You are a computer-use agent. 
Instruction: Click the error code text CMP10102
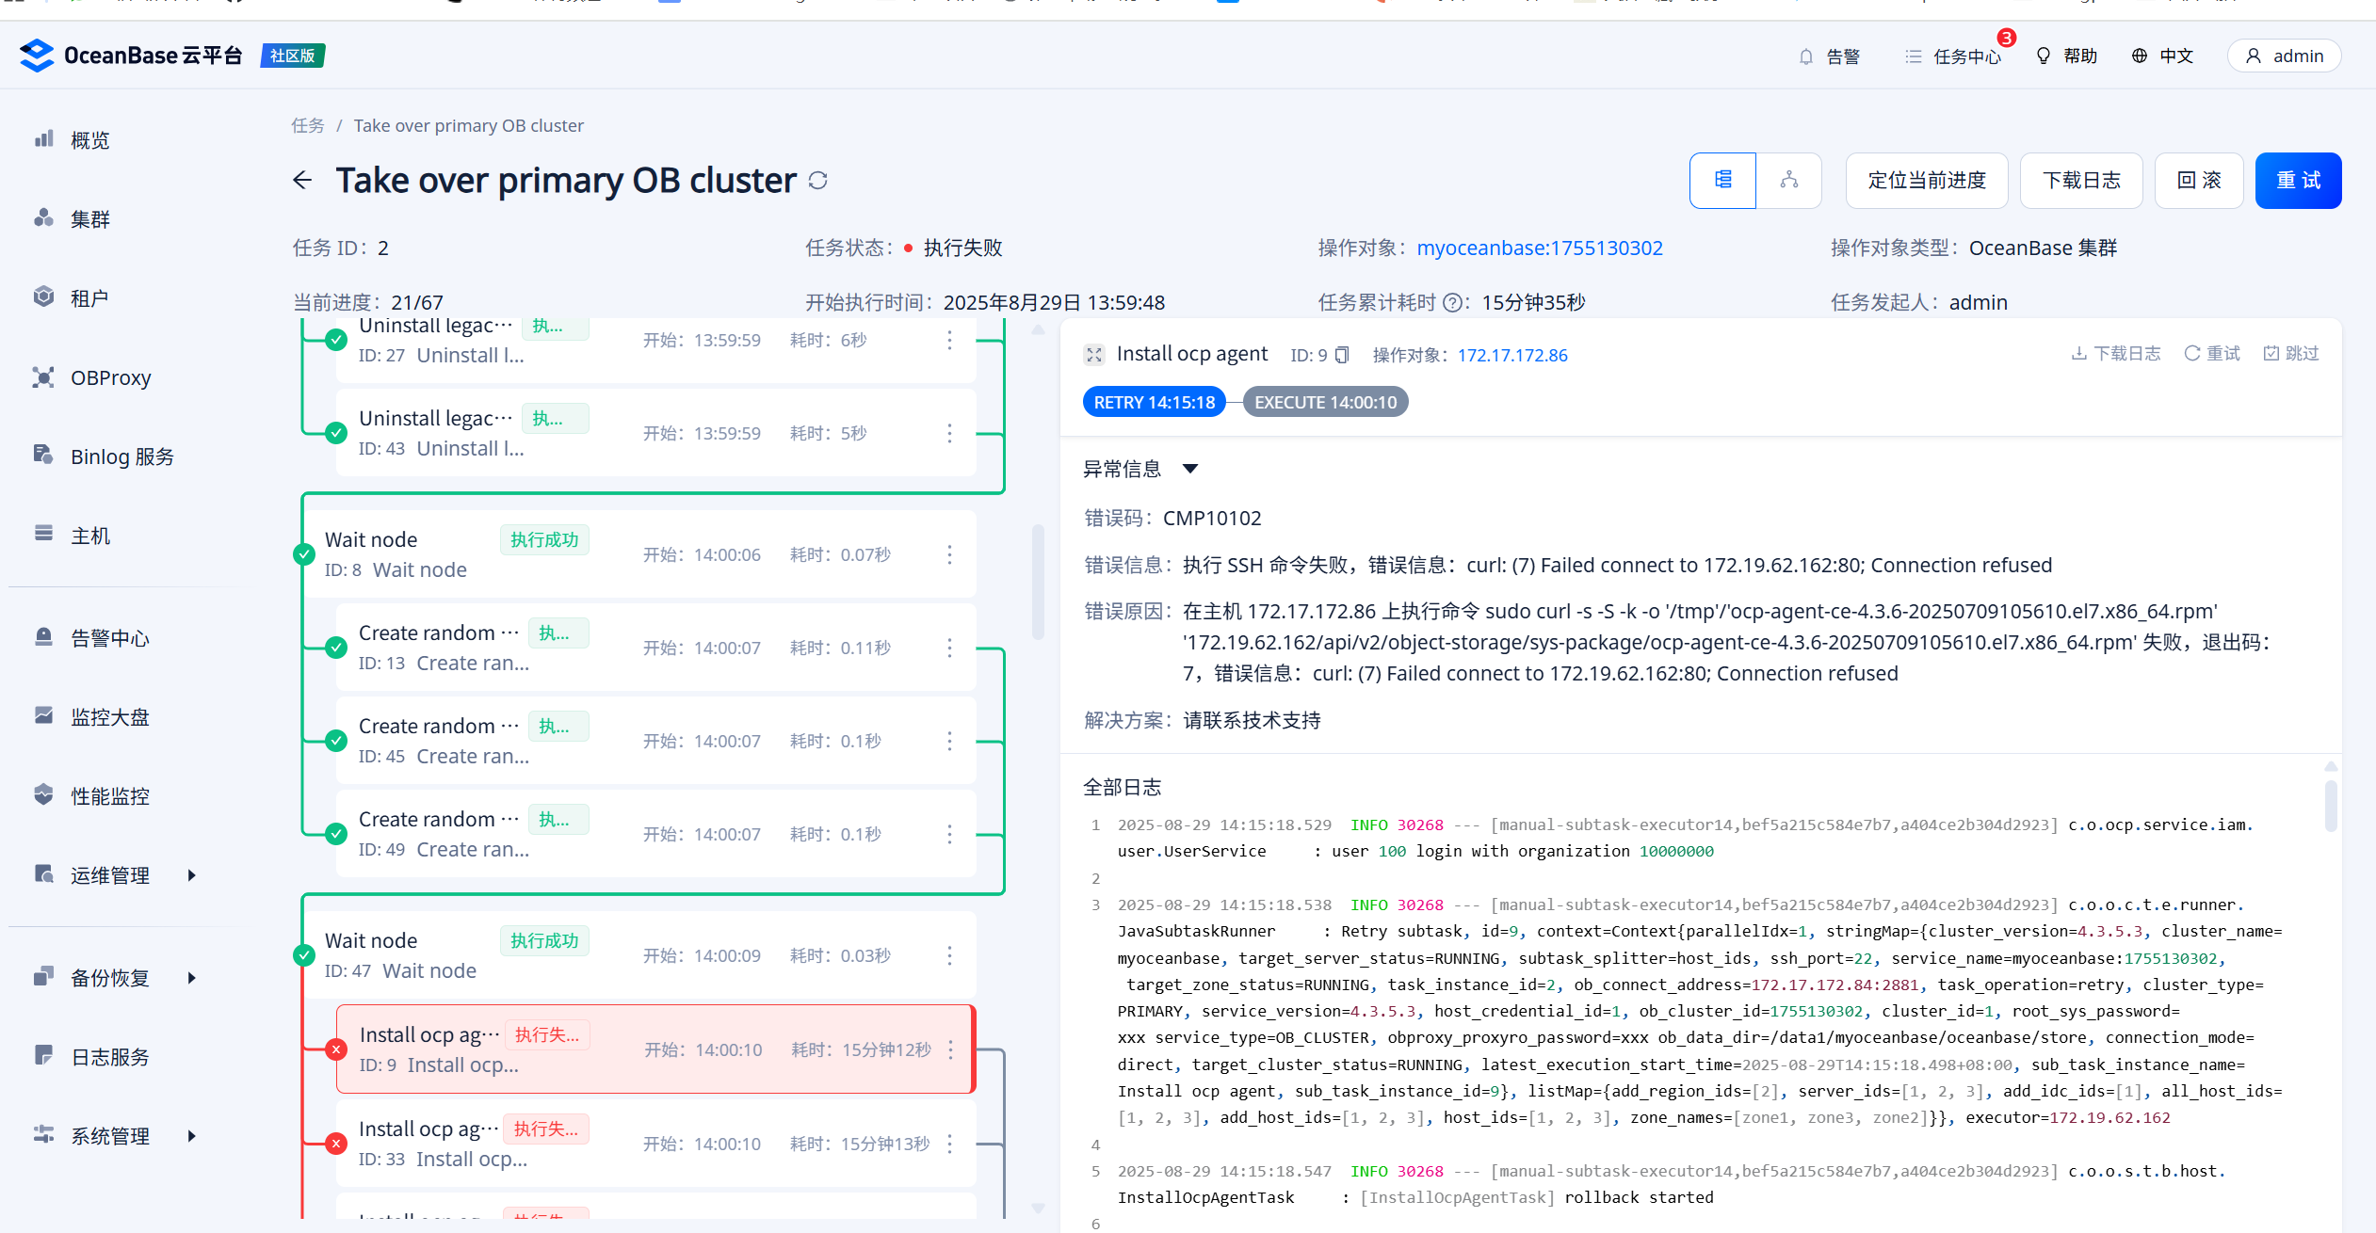1212,519
